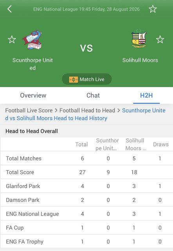Select the Glanford Park row
This screenshot has height=251, width=173.
tap(87, 186)
